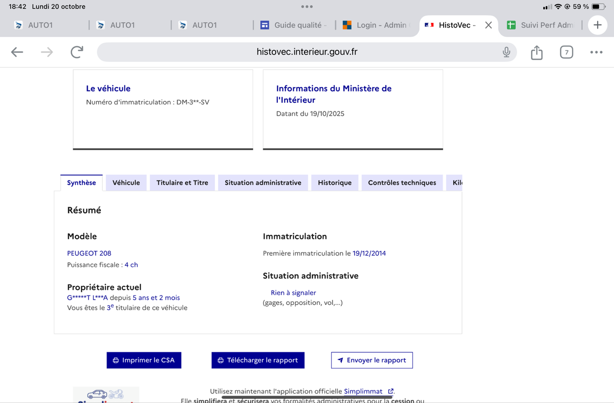The height and width of the screenshot is (403, 614).
Task: Select the Véhicule tab
Action: click(x=126, y=183)
